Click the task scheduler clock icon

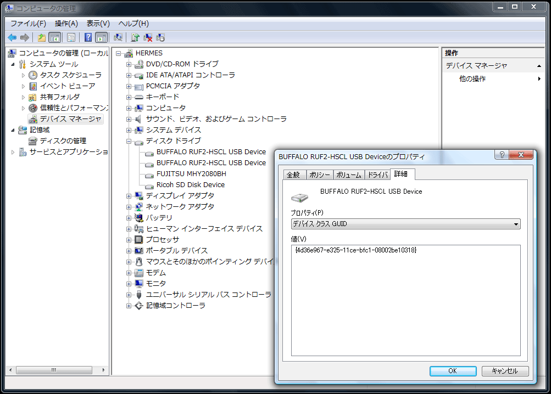32,75
